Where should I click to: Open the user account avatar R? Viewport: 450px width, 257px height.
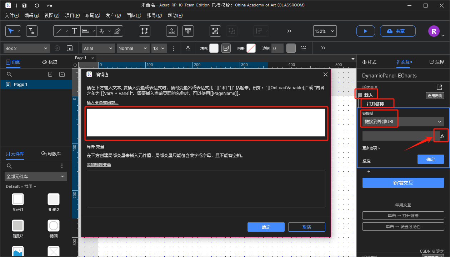[x=434, y=31]
